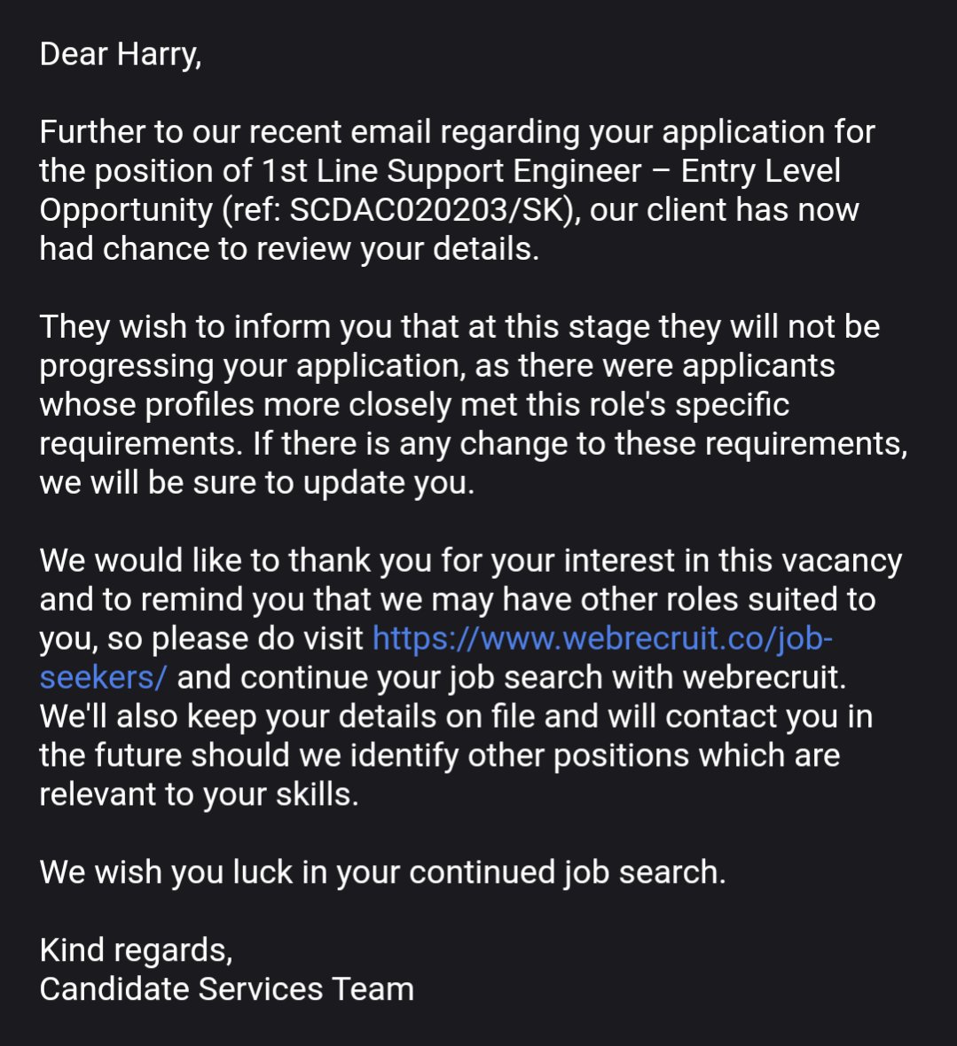
Task: Click the "had chance to review your details." line
Action: (289, 249)
